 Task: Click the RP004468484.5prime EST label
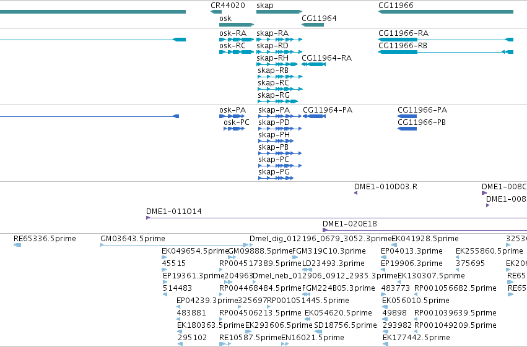point(261,289)
